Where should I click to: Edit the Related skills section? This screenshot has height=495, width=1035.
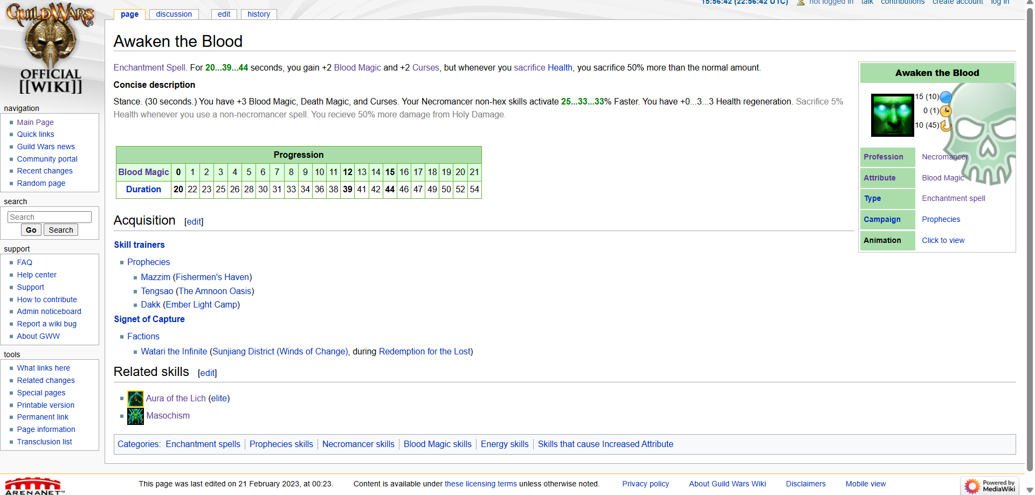coord(207,373)
